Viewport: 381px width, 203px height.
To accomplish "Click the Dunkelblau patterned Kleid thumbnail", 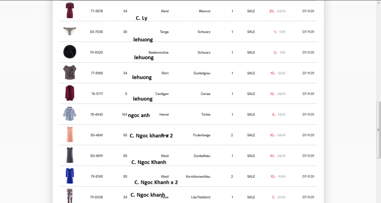I will [x=70, y=155].
